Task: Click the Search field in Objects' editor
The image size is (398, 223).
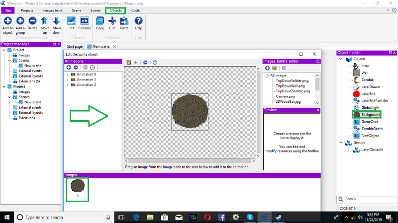Action: [x=368, y=199]
